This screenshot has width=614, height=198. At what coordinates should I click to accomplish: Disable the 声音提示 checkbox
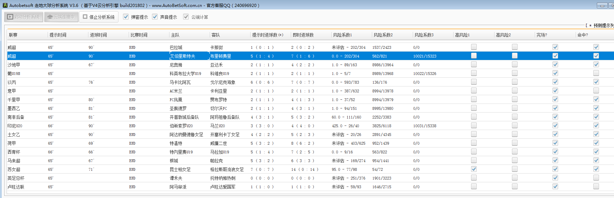coord(155,17)
